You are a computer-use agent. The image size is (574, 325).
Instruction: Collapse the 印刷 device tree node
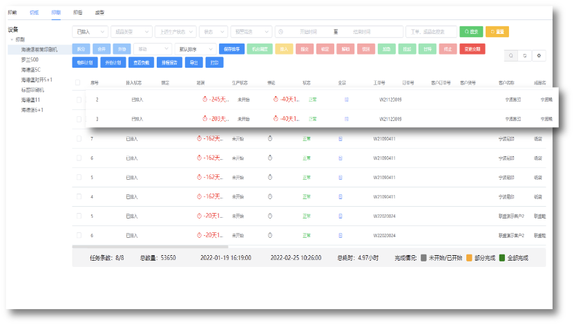point(12,40)
